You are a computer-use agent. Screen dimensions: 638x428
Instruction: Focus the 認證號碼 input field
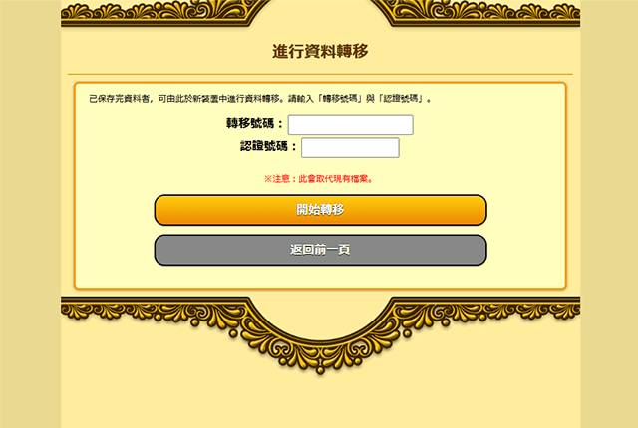click(x=350, y=148)
